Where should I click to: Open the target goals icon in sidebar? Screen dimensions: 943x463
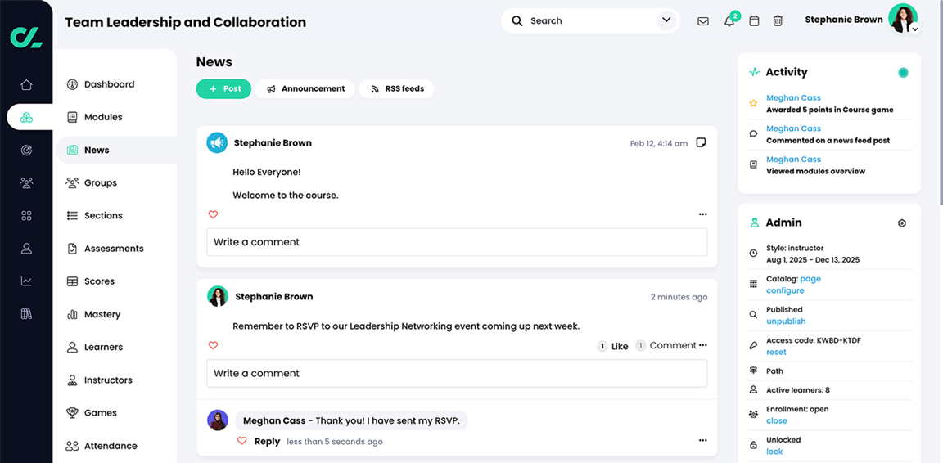[x=26, y=151]
